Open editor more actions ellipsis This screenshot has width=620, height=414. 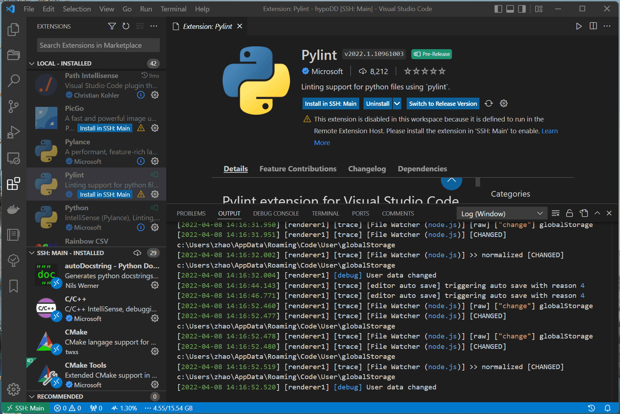pyautogui.click(x=607, y=26)
